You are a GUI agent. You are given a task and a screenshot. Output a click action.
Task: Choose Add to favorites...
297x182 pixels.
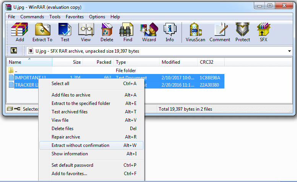click(91, 174)
